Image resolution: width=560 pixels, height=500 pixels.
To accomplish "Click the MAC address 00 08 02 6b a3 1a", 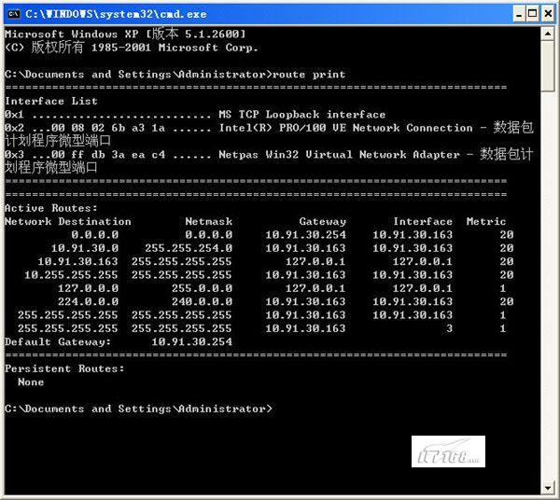I will coord(108,128).
